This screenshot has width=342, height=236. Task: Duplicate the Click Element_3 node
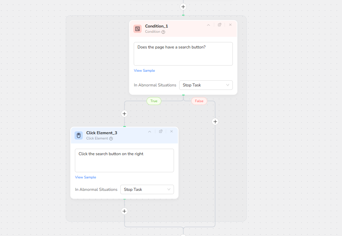(161, 132)
